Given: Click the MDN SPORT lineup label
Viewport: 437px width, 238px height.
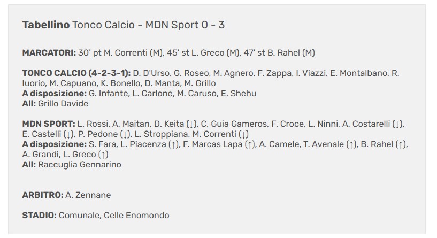Looking at the screenshot, I should click(x=48, y=124).
